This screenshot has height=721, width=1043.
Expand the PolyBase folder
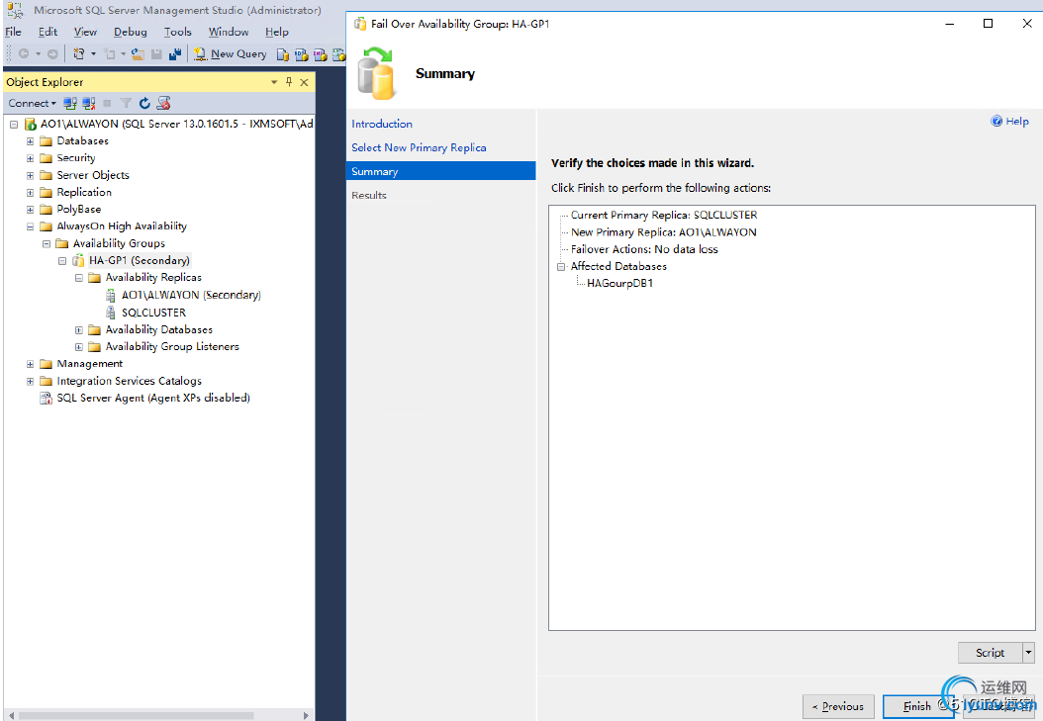30,210
